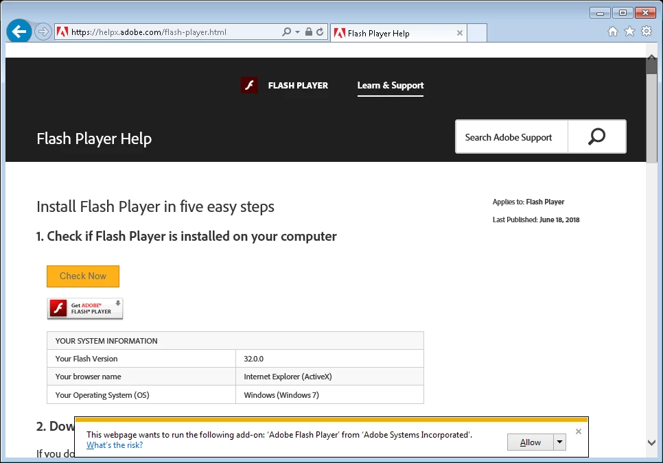This screenshot has height=463, width=663.
Task: Maximize the Internet Explorer window
Action: [623, 12]
